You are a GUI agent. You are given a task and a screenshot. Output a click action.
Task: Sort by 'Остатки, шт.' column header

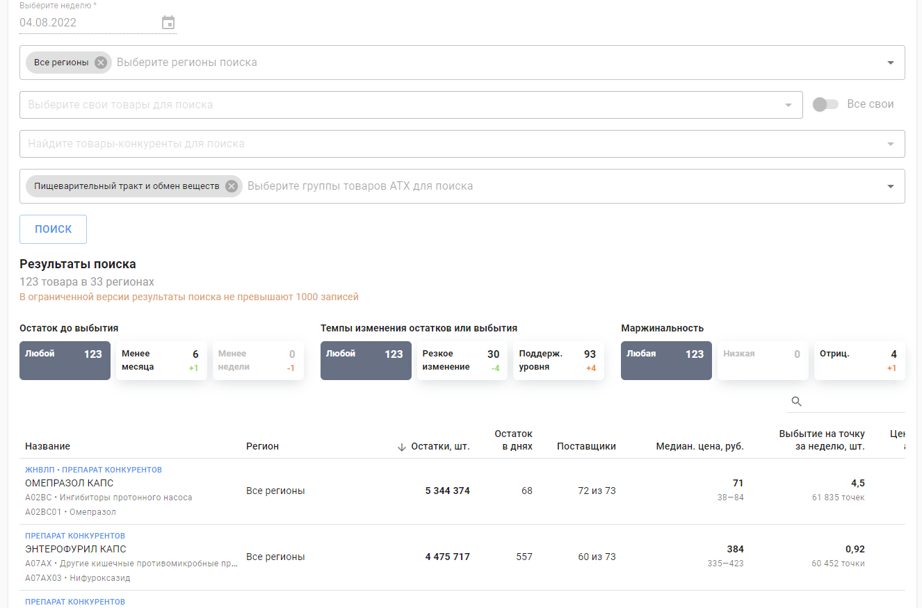[440, 446]
